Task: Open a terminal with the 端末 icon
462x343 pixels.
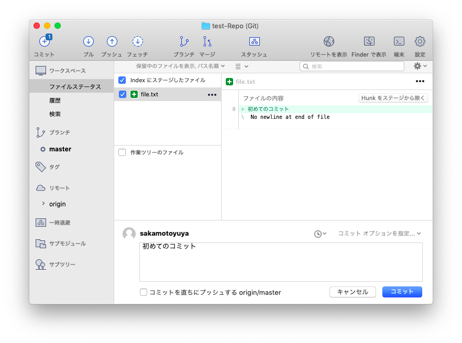Action: (399, 42)
